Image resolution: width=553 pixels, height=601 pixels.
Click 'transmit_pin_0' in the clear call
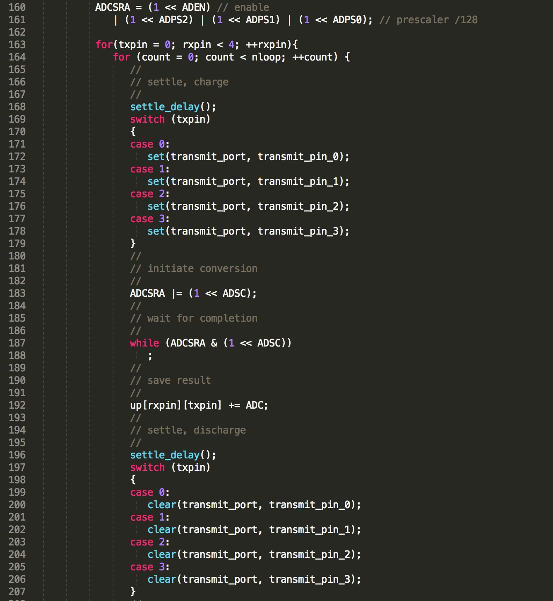(x=310, y=505)
